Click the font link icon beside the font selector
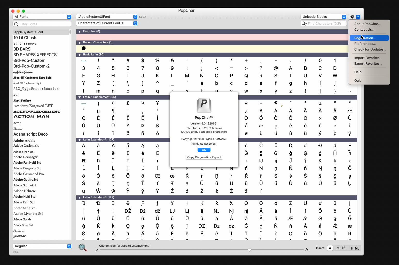The width and height of the screenshot is (399, 265). (142, 17)
